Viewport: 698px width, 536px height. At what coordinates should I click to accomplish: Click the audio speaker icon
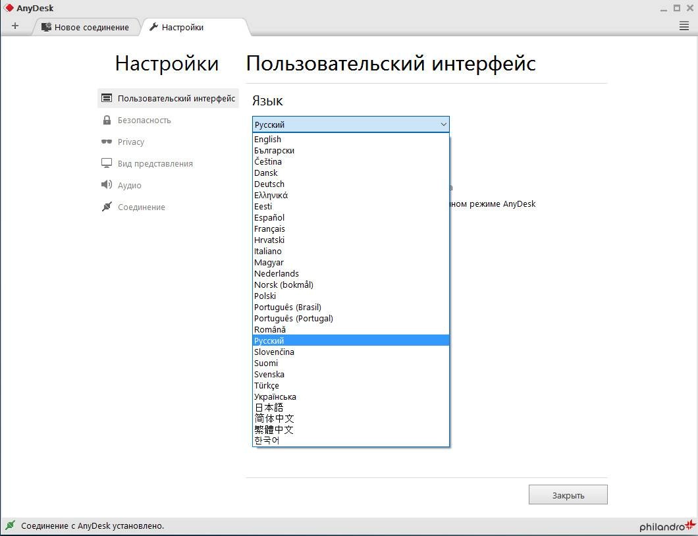pos(107,185)
